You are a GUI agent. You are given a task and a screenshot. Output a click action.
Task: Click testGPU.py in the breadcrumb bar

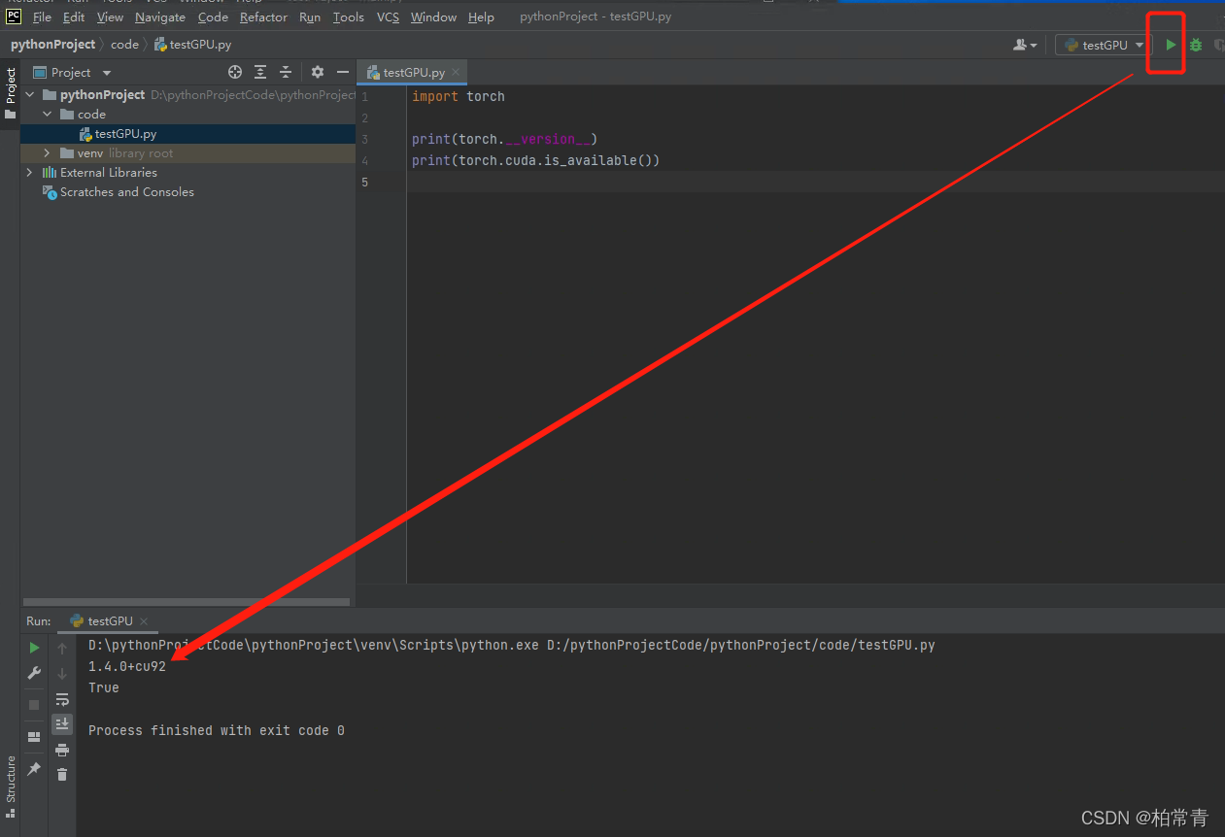pos(192,45)
